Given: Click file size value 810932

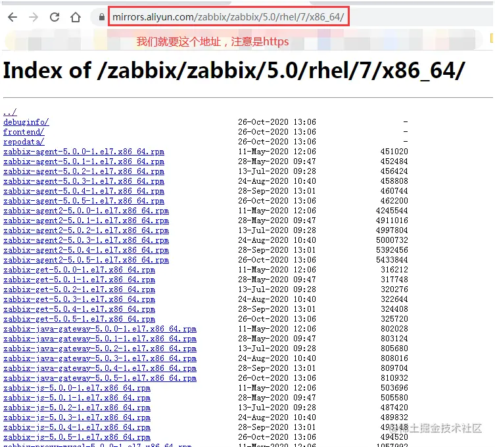Looking at the screenshot, I should [394, 378].
